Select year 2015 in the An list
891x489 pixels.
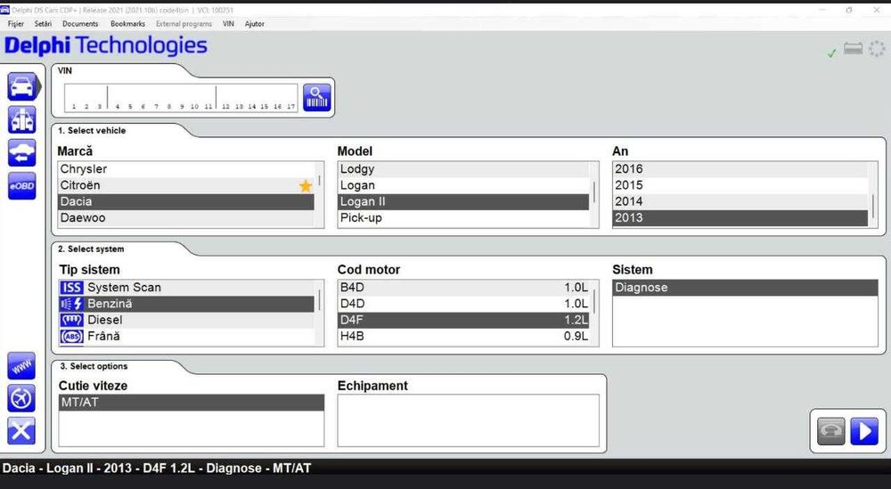click(740, 186)
